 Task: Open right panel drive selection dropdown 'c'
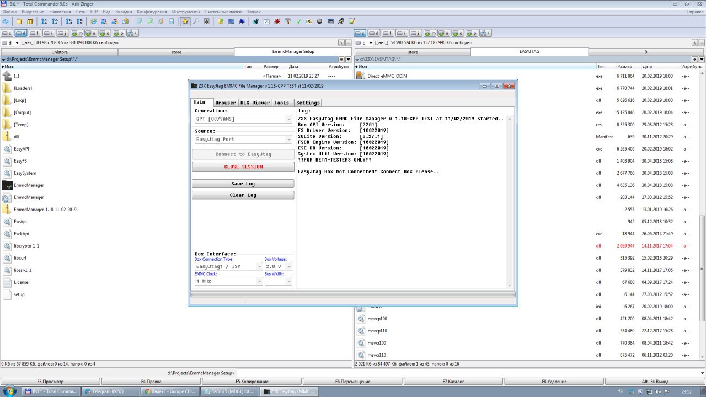[x=363, y=42]
